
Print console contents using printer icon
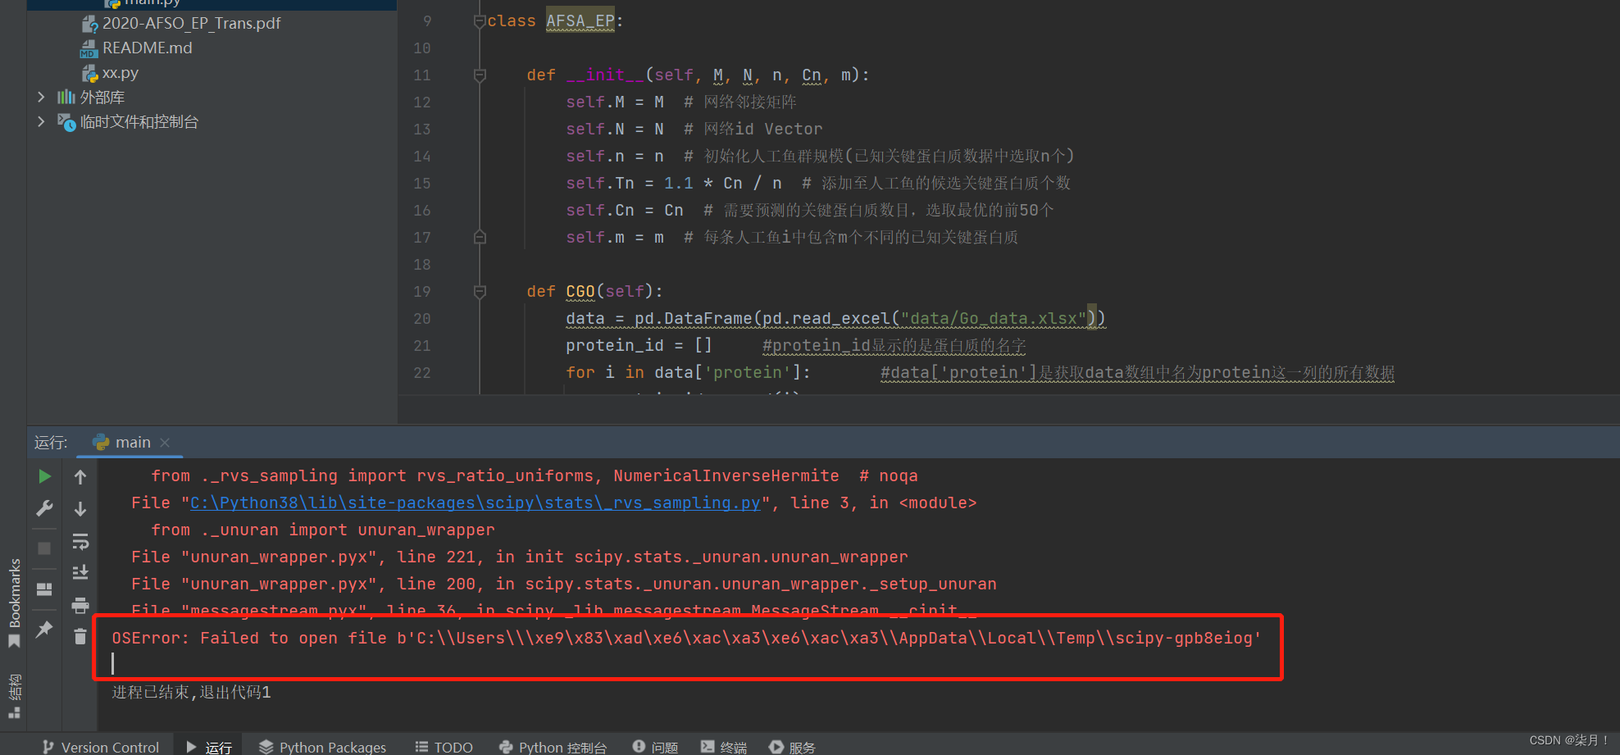(80, 605)
